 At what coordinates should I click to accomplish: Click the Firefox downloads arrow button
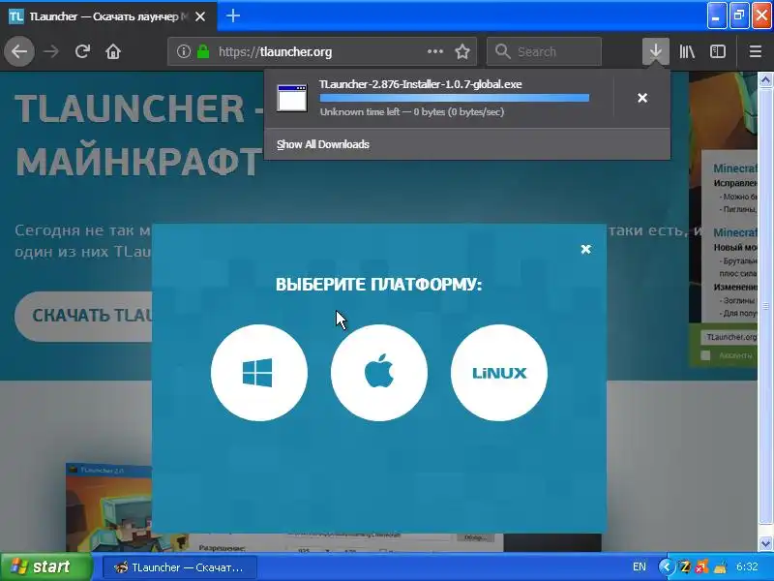656,51
